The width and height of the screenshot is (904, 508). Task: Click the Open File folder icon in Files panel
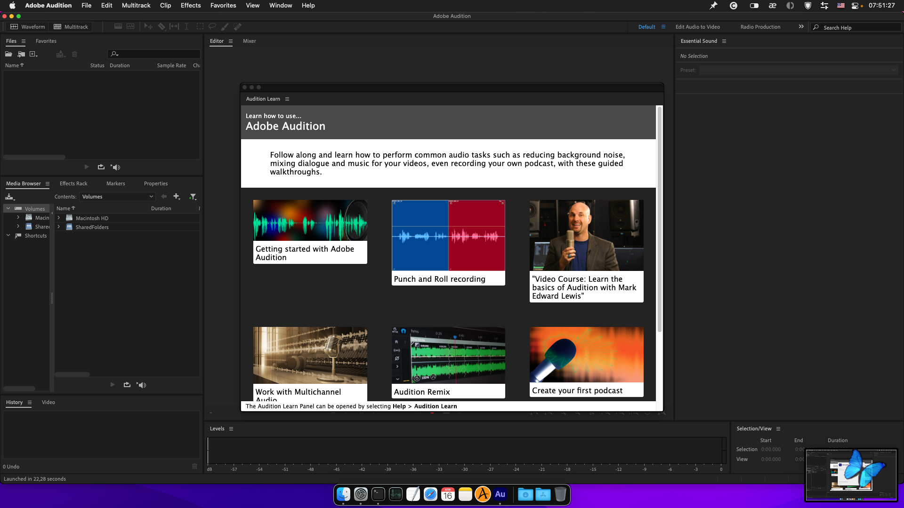pyautogui.click(x=8, y=54)
